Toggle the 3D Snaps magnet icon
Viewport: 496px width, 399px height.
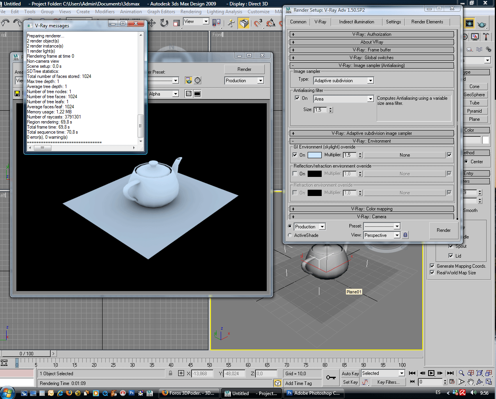click(258, 23)
